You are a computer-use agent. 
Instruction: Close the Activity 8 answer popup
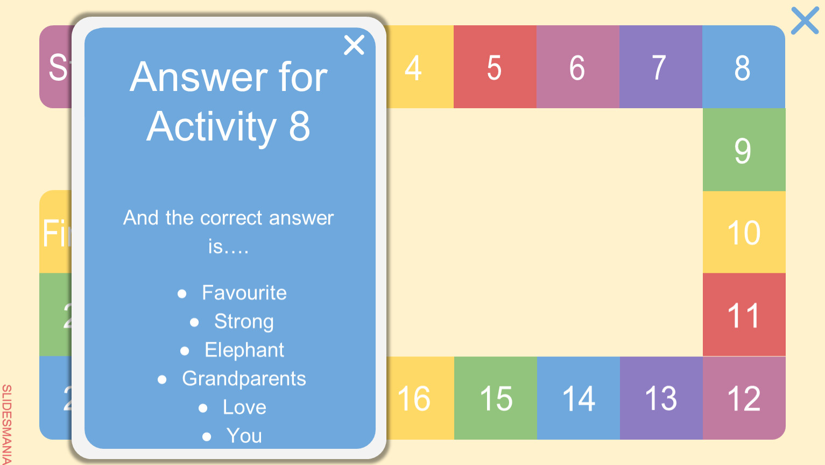point(354,45)
